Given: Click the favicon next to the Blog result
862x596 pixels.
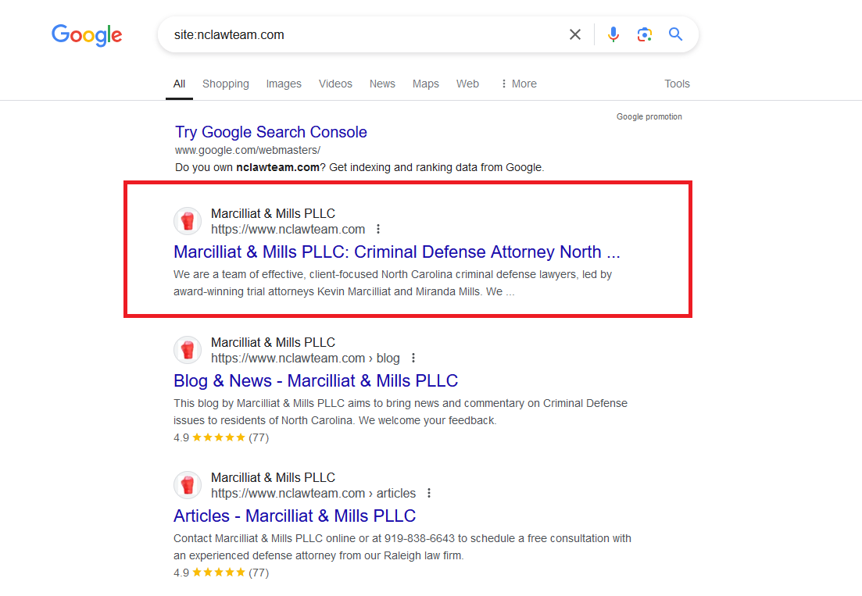Looking at the screenshot, I should [x=188, y=350].
